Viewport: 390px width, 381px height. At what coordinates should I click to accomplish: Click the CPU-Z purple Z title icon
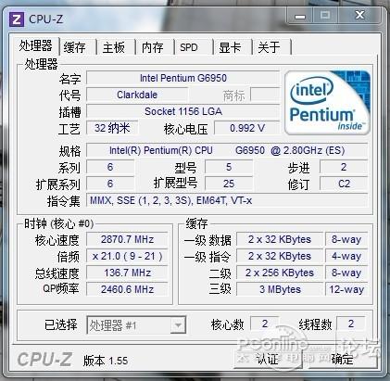pos(17,19)
